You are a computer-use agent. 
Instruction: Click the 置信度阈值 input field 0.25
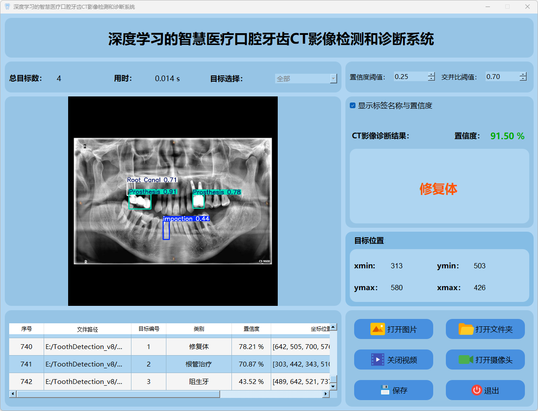click(x=410, y=77)
